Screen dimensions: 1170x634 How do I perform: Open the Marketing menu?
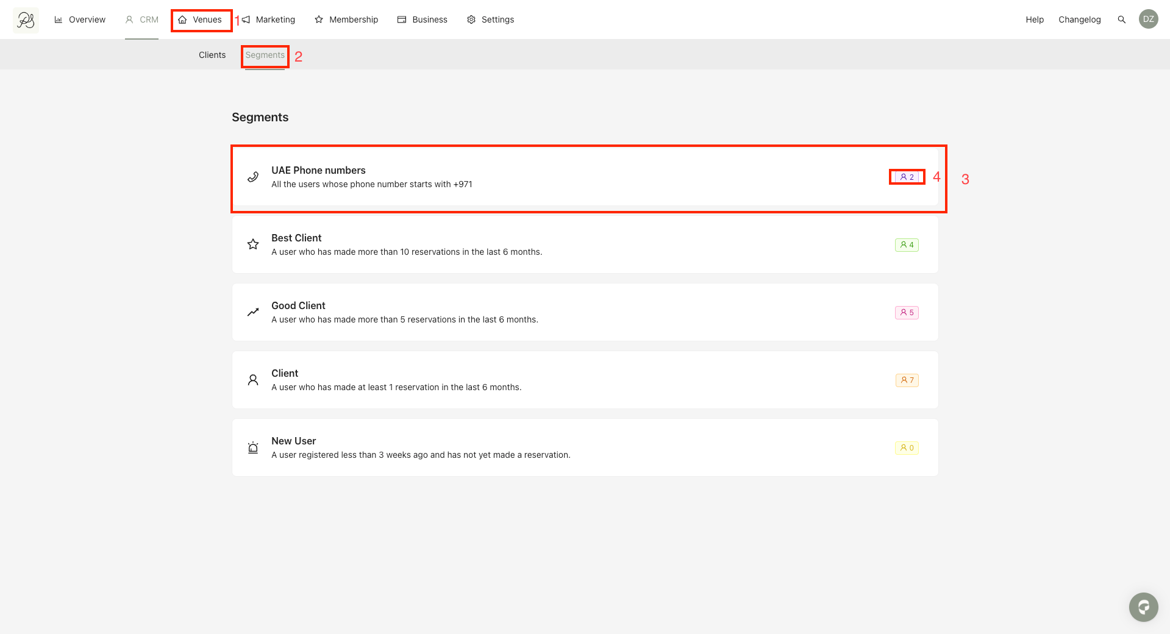[x=269, y=20]
